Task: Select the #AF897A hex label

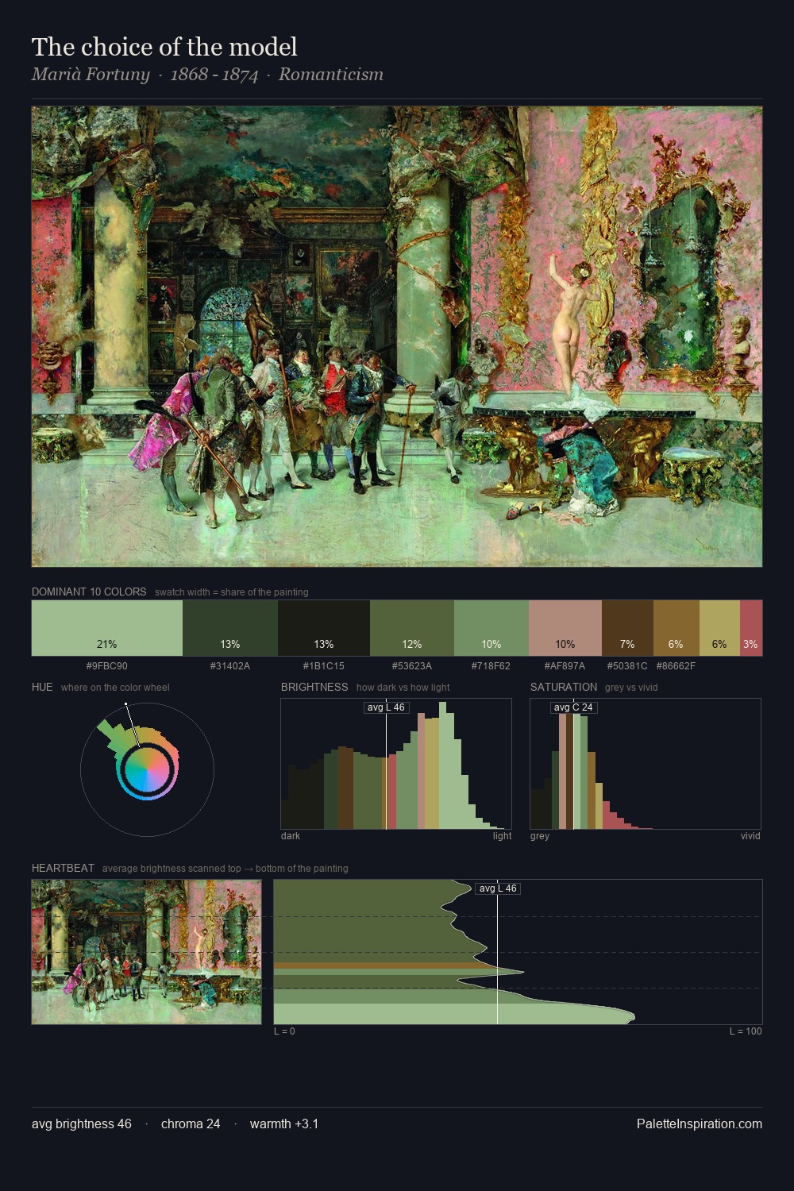Action: point(565,666)
